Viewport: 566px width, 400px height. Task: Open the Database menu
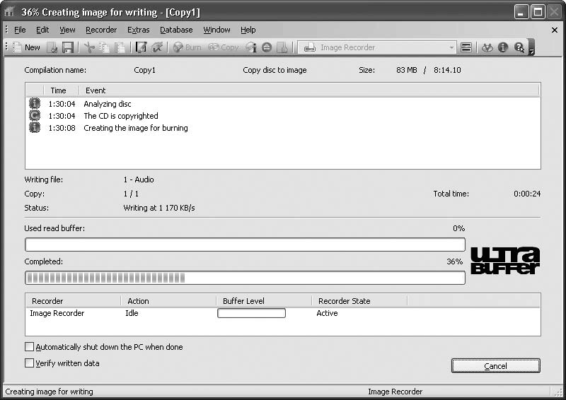pyautogui.click(x=176, y=30)
